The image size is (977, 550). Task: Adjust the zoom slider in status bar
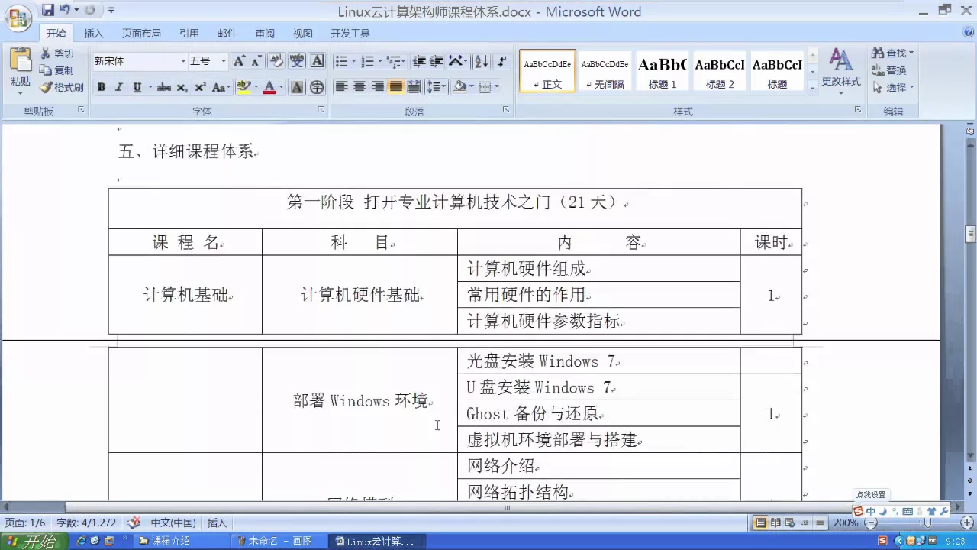coord(927,523)
